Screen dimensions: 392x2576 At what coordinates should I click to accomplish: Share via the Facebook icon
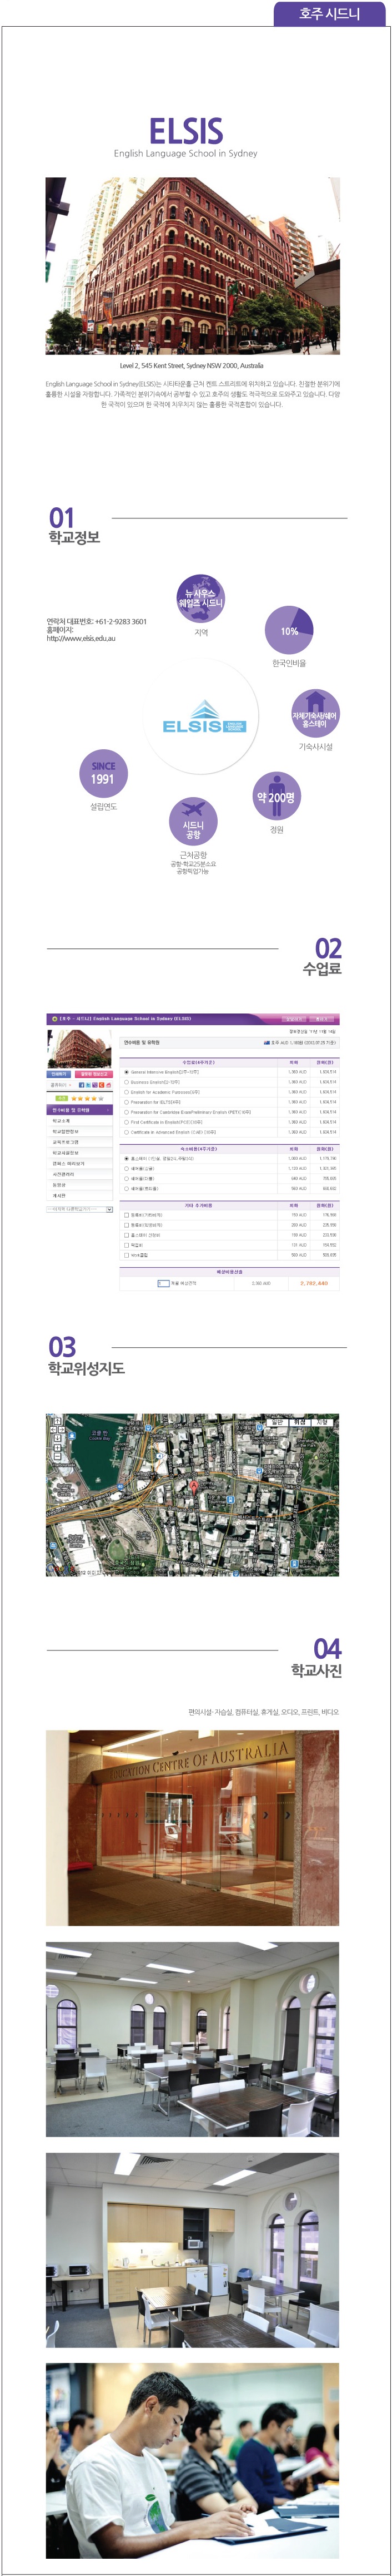(82, 1085)
